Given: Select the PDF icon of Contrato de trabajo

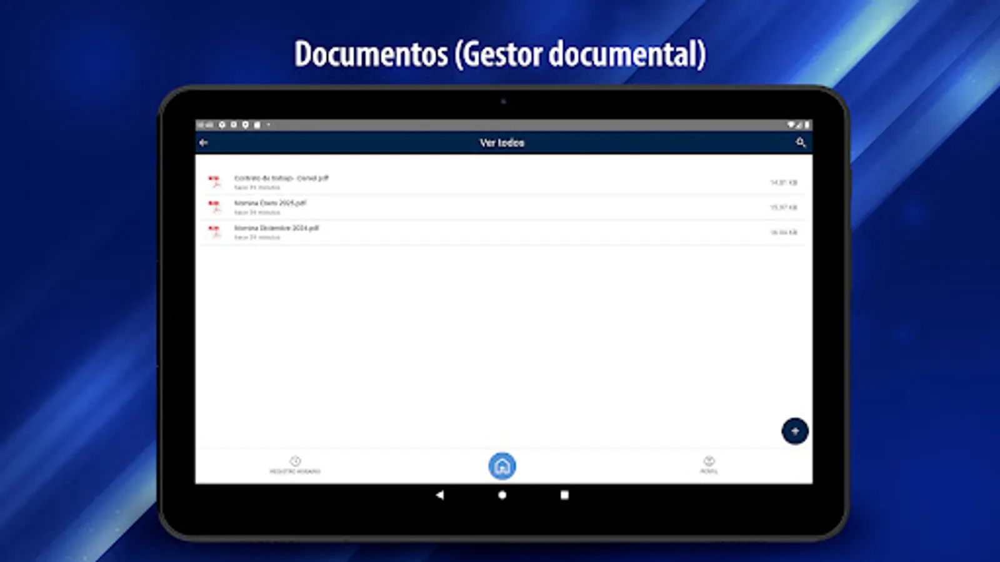Looking at the screenshot, I should pyautogui.click(x=215, y=182).
